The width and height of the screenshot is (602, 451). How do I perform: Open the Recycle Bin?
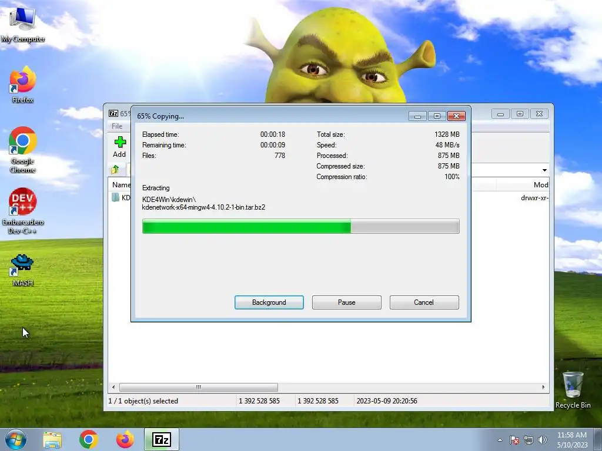573,390
